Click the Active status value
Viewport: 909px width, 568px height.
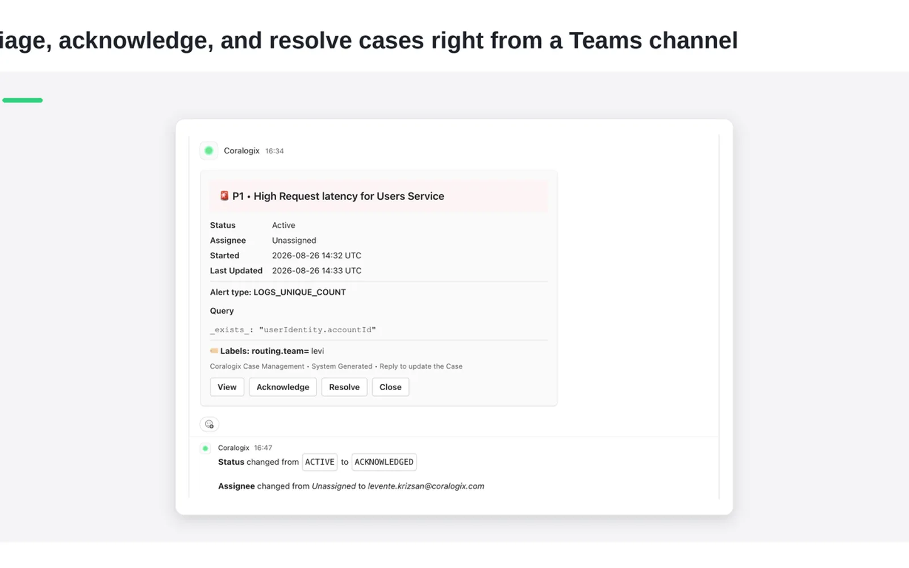(x=283, y=225)
